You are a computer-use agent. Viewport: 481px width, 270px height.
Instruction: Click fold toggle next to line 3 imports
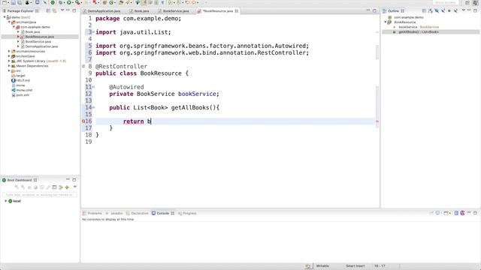(93, 31)
